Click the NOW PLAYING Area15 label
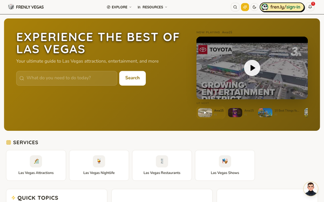 (214, 32)
